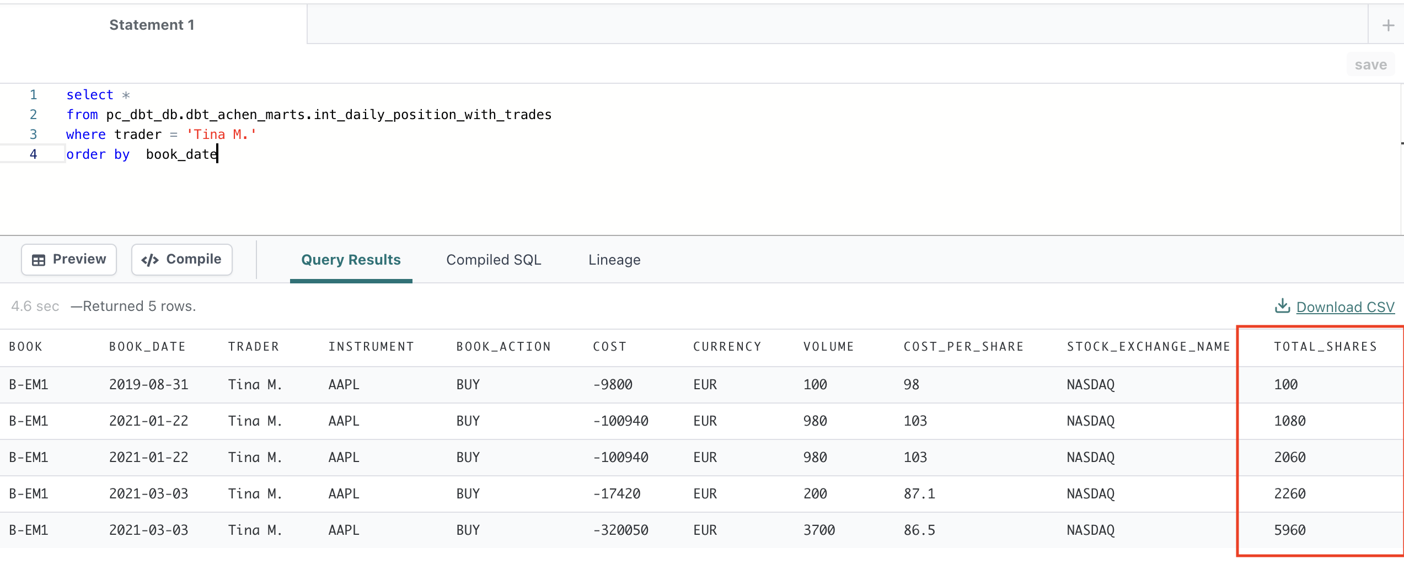Click the table icon on Preview button
Screen dimensions: 1404x580
click(x=39, y=260)
